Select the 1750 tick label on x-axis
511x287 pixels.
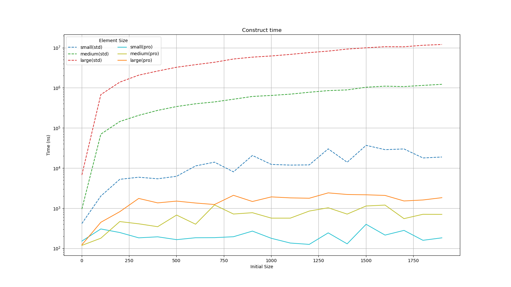[x=413, y=261]
